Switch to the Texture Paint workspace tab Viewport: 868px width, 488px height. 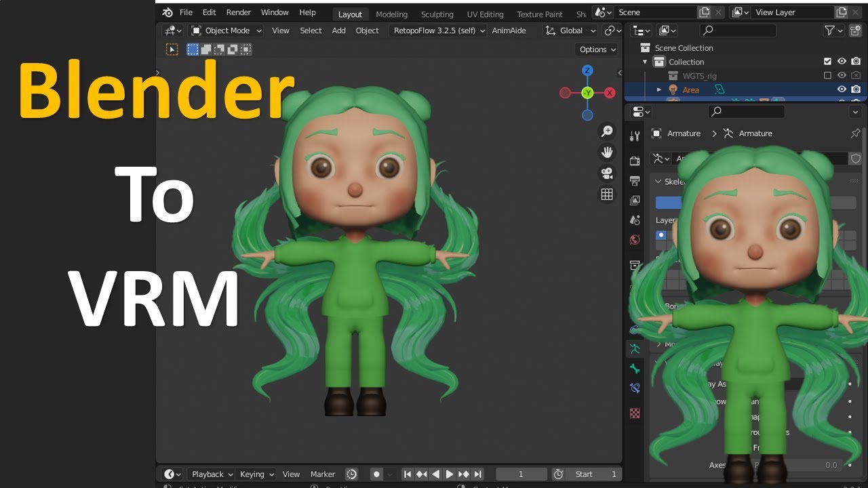point(540,14)
